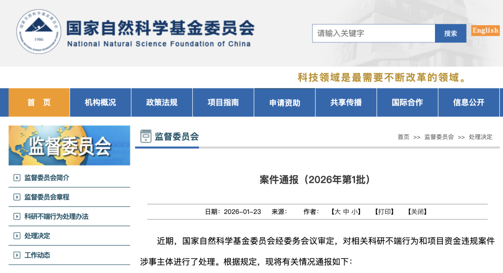
Task: Click the NSFC circular logo emblem
Action: pos(39,32)
